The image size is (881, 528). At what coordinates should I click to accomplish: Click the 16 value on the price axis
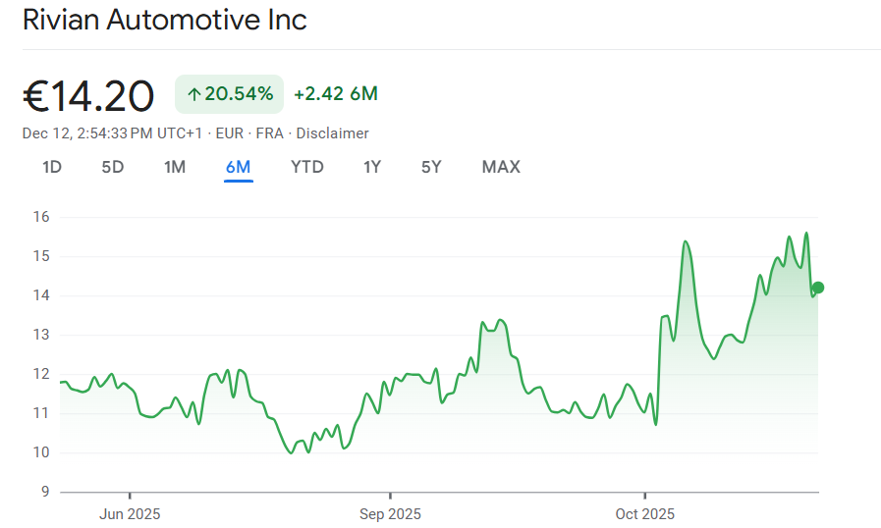coord(41,217)
